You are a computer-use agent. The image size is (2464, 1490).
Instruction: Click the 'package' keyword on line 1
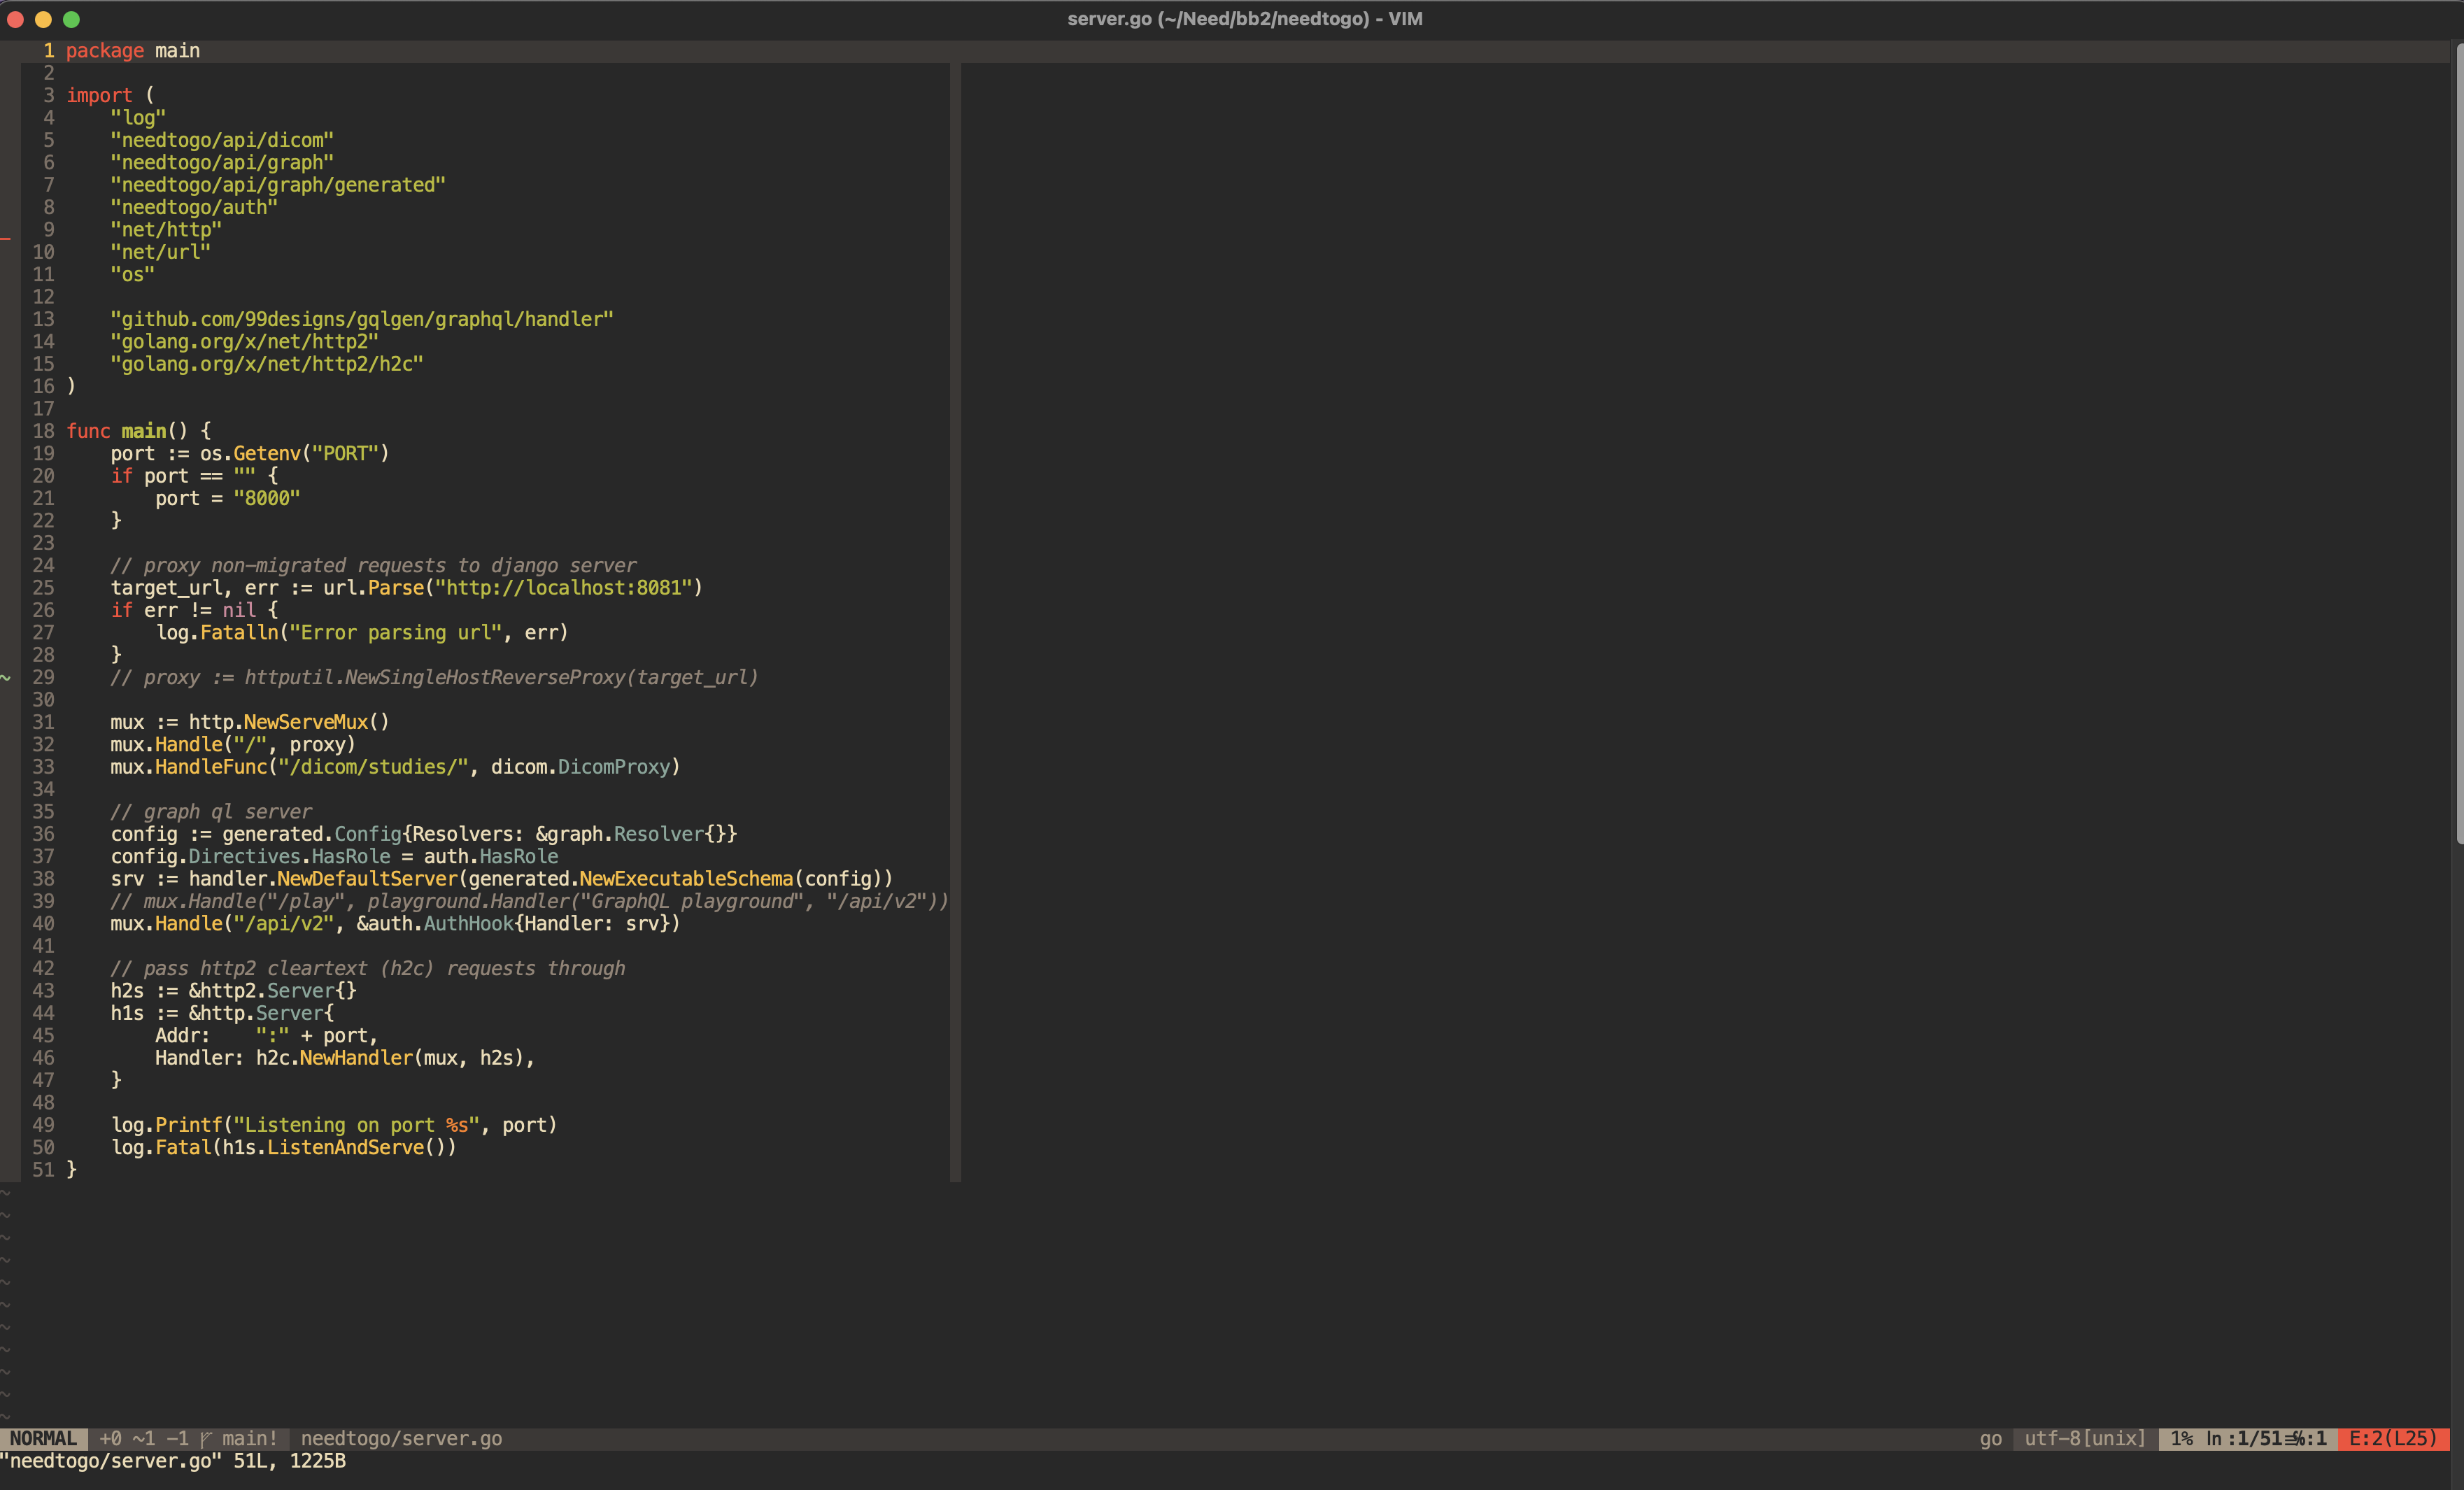pos(105,51)
